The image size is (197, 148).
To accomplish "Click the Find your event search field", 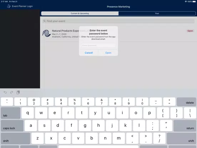I will click(x=118, y=21).
